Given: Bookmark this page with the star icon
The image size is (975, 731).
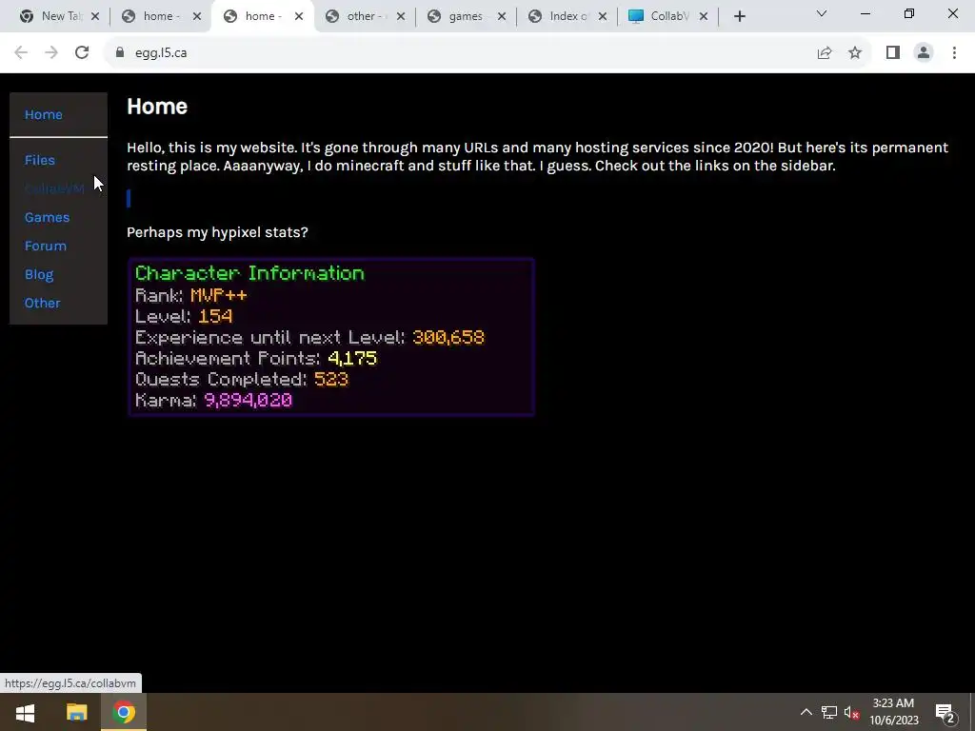Looking at the screenshot, I should coord(855,53).
